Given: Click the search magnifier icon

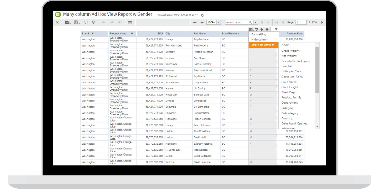Looking at the screenshot, I should (x=250, y=22).
